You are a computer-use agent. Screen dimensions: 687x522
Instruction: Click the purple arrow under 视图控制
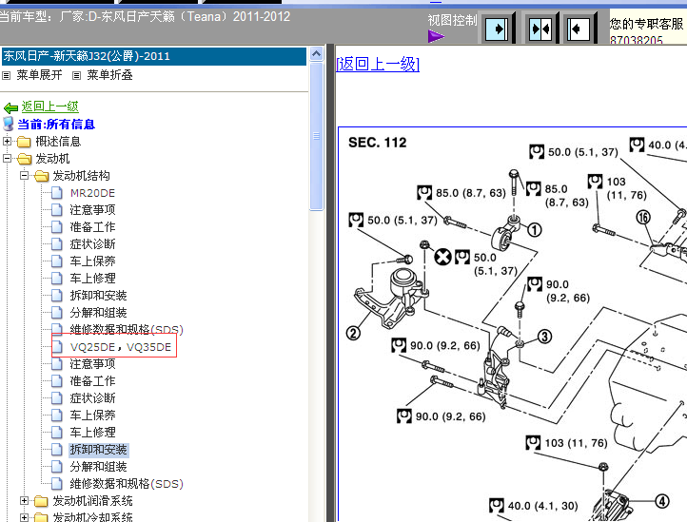coord(436,36)
